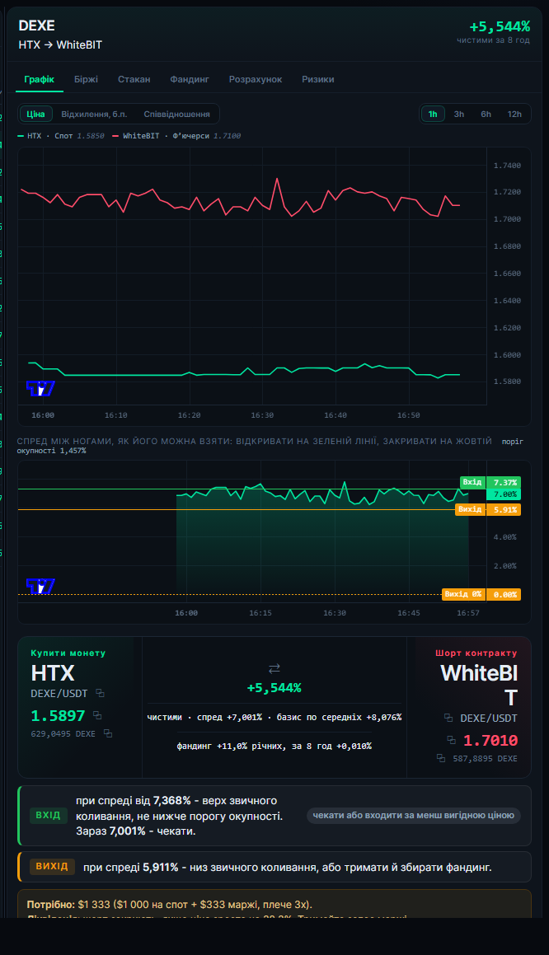
Task: Click the WhiteBIT exchange name in short card
Action: [x=479, y=686]
